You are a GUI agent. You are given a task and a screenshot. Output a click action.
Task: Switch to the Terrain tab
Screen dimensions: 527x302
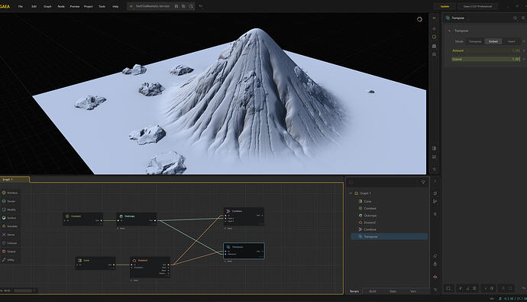tap(354, 291)
